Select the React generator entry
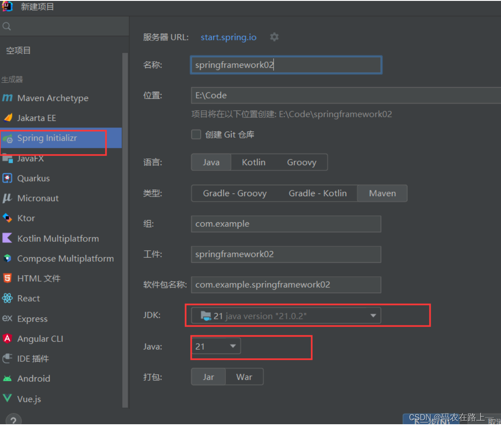 (61, 298)
